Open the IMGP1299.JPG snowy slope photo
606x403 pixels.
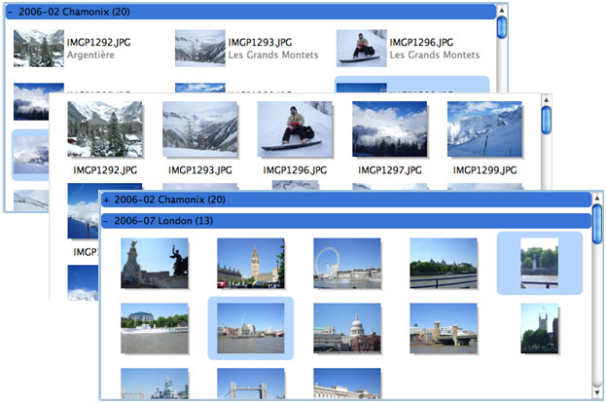[x=484, y=129]
